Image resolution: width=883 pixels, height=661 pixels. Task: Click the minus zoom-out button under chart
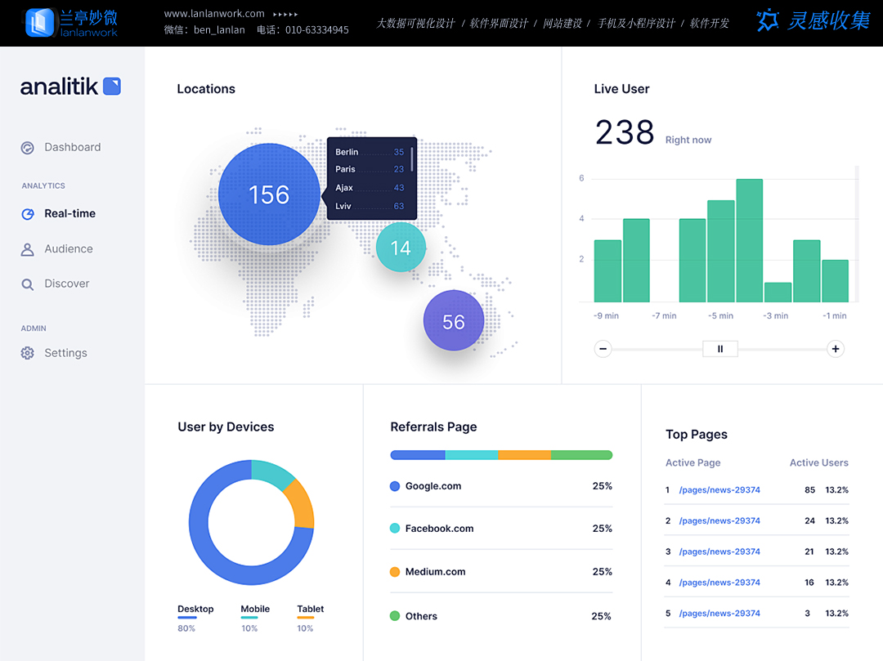603,349
